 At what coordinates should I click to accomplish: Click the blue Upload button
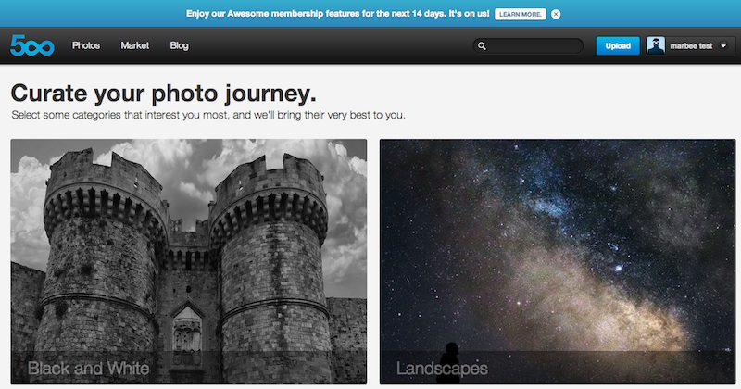(618, 46)
